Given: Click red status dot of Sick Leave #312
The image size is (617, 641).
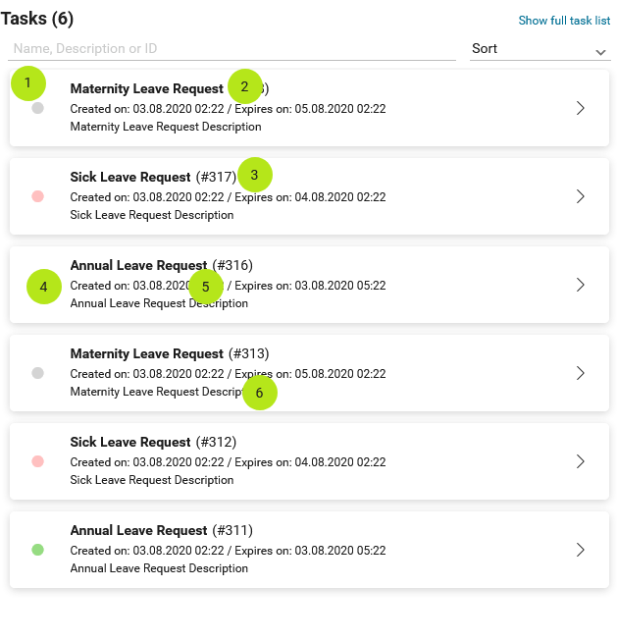Looking at the screenshot, I should tap(37, 461).
